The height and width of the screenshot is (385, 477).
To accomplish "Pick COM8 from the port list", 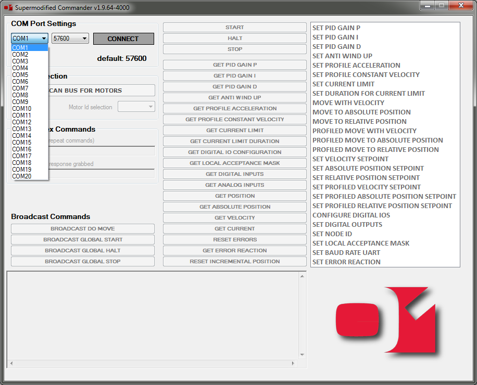I will pos(30,95).
